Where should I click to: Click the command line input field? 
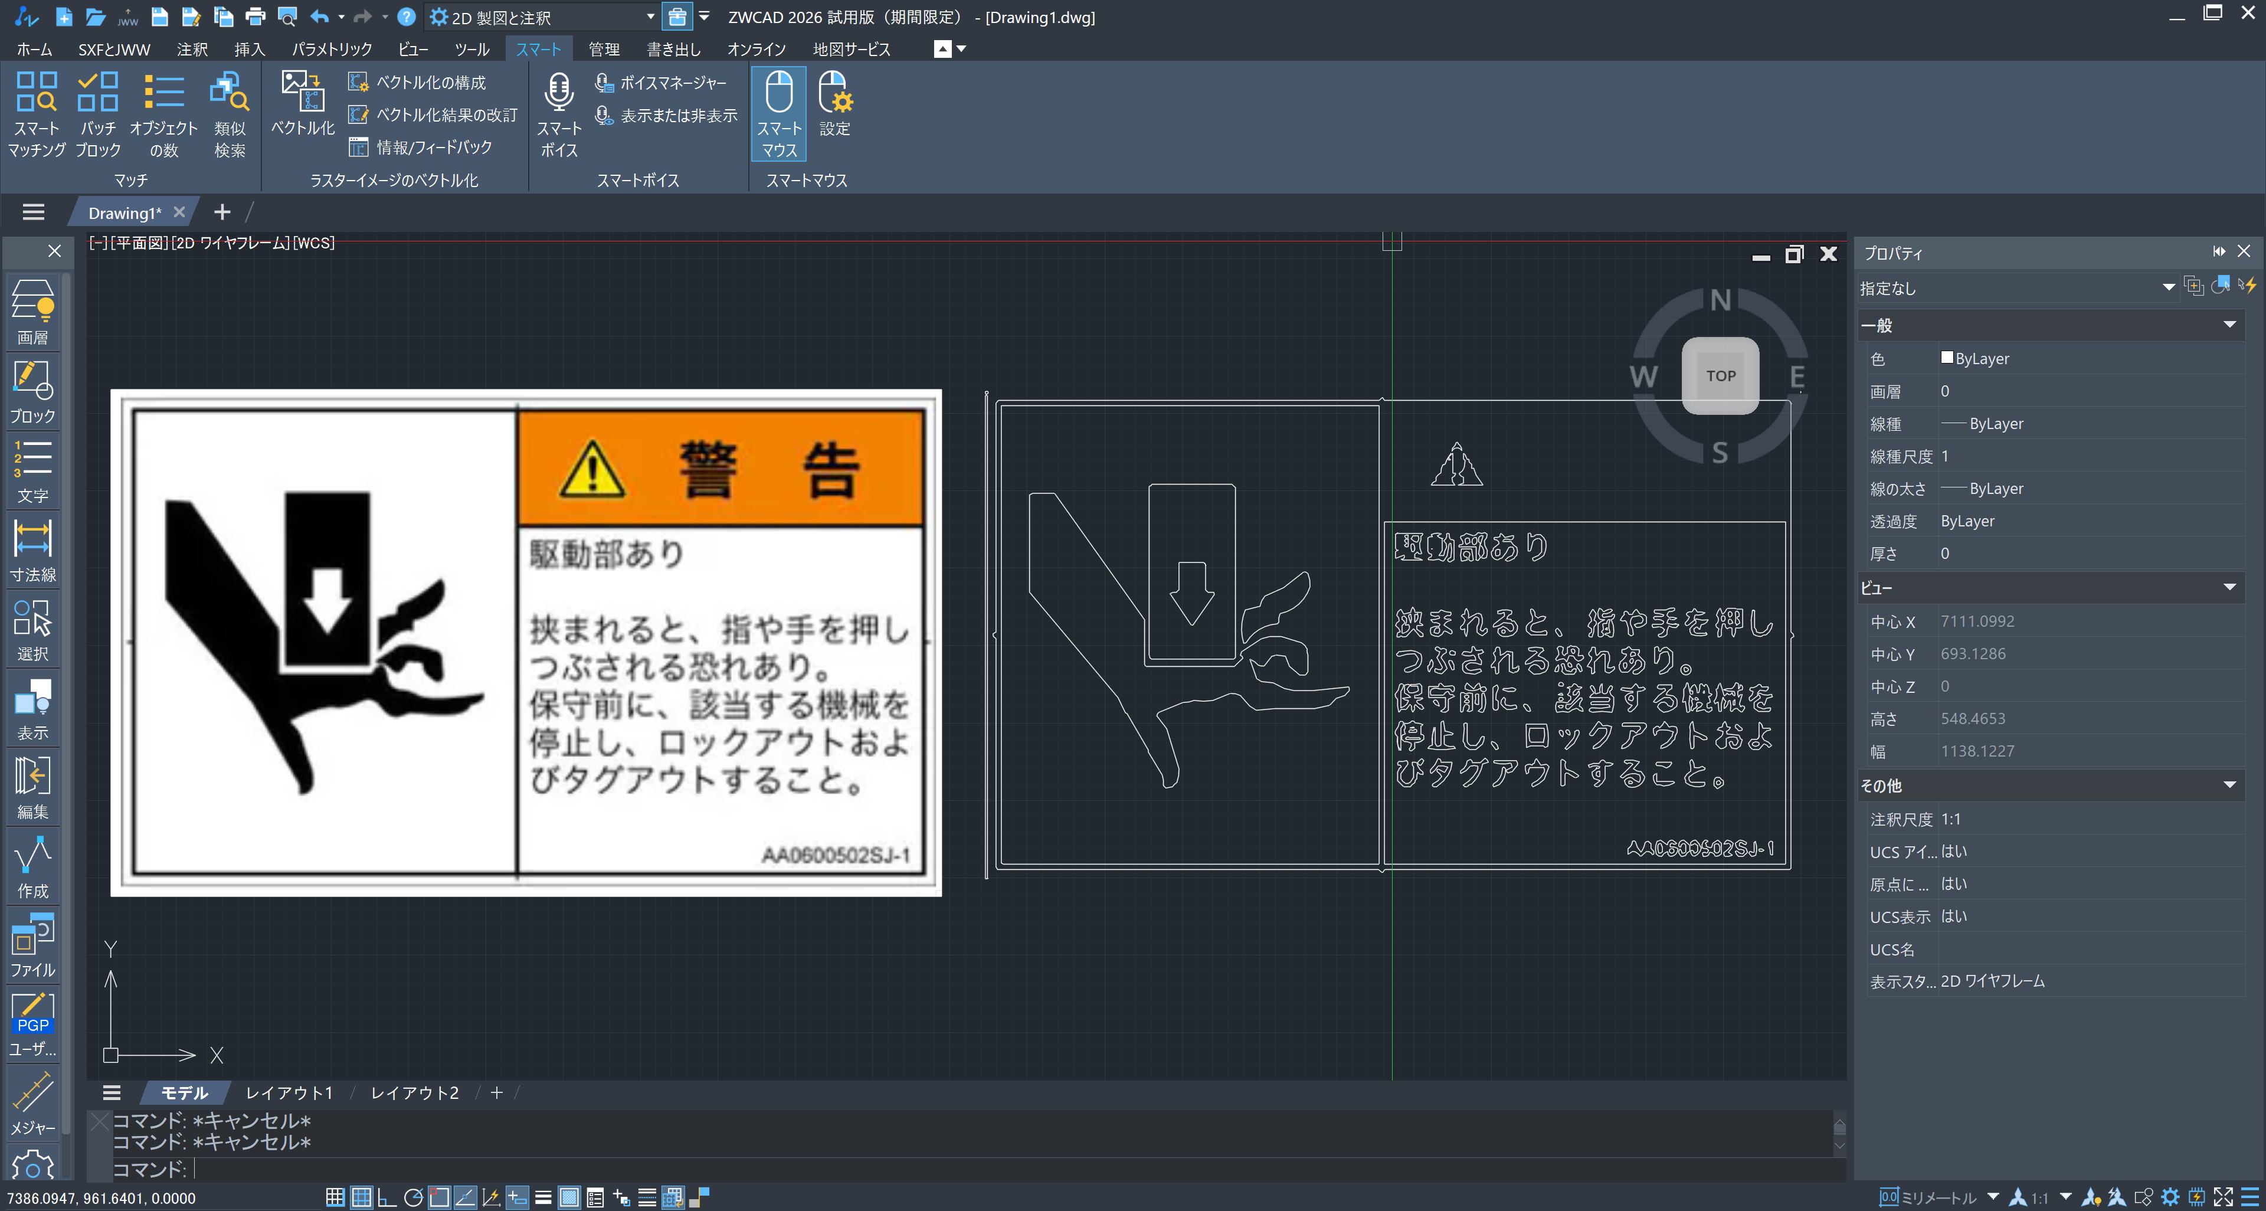(x=1011, y=1169)
